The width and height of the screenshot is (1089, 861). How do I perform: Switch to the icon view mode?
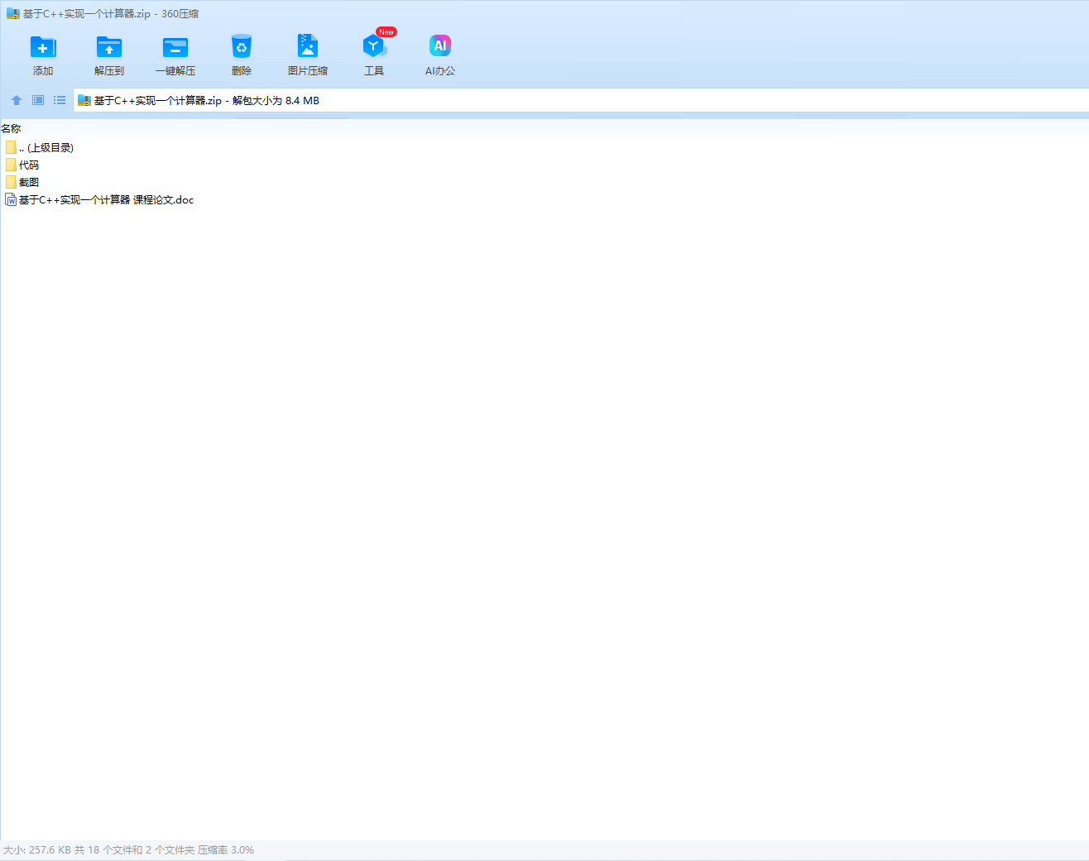click(x=38, y=100)
